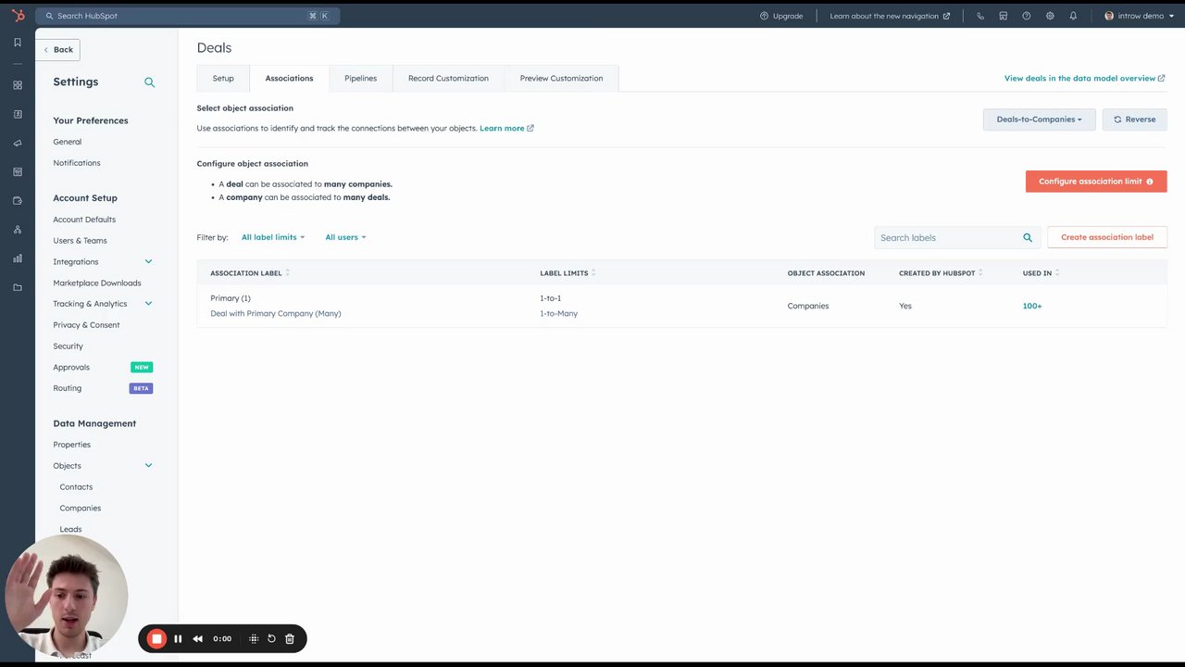Image resolution: width=1185 pixels, height=667 pixels.
Task: Open the Automation icon in left rail
Action: [18, 230]
